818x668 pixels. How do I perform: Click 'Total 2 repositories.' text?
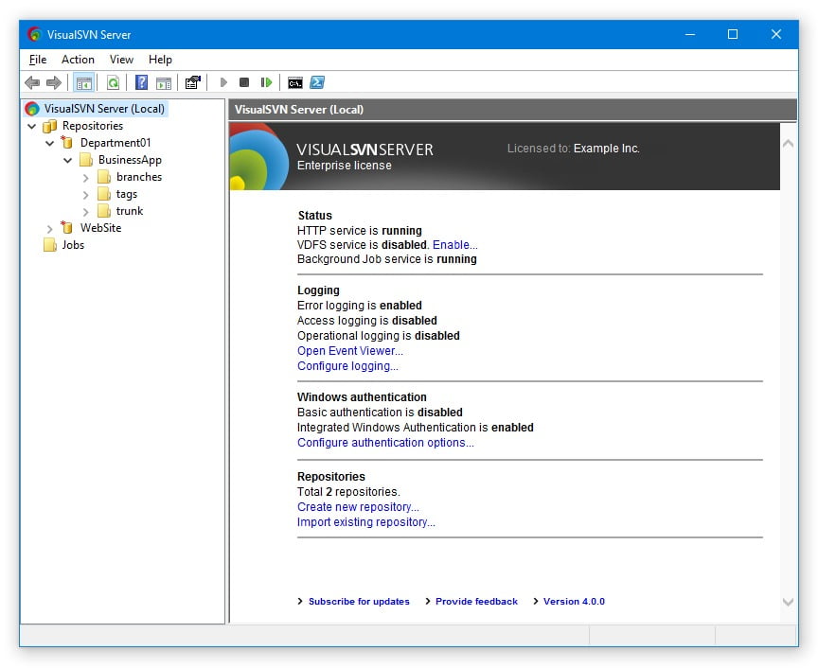348,491
